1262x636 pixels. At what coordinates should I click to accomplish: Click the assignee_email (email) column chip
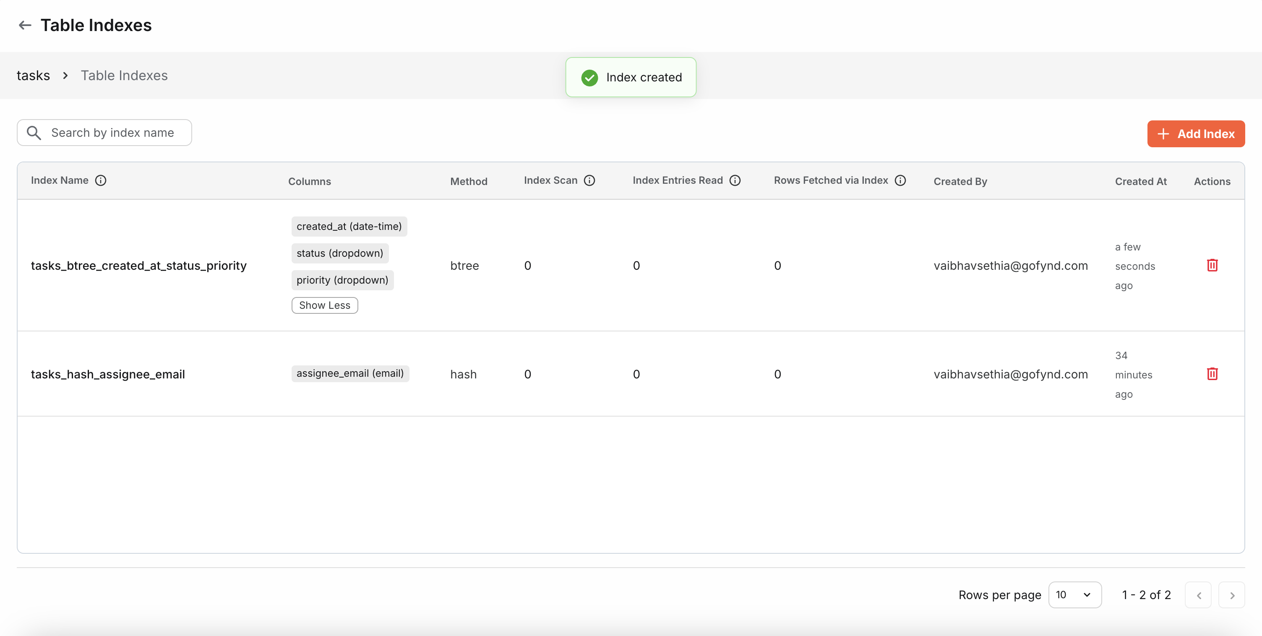[x=350, y=373]
